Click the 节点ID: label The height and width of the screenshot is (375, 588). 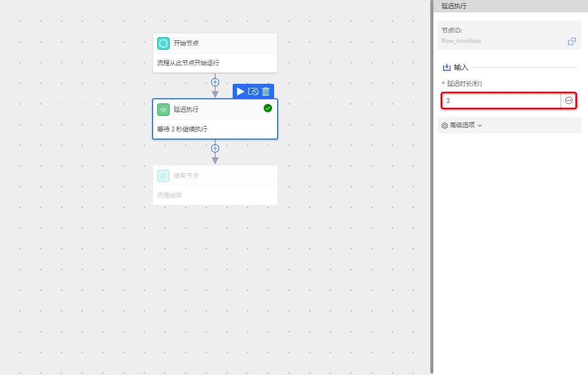(x=451, y=31)
